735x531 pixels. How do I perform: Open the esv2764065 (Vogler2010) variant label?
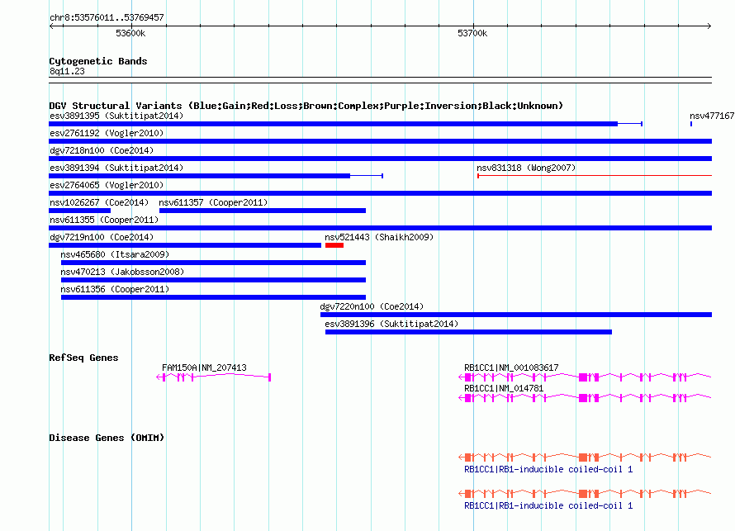107,185
